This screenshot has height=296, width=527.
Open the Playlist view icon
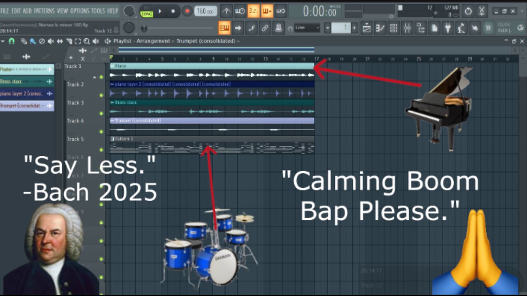point(367,28)
